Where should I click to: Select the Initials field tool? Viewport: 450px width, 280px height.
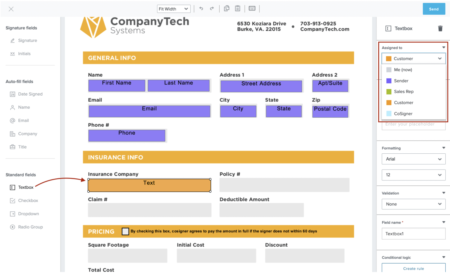(24, 53)
